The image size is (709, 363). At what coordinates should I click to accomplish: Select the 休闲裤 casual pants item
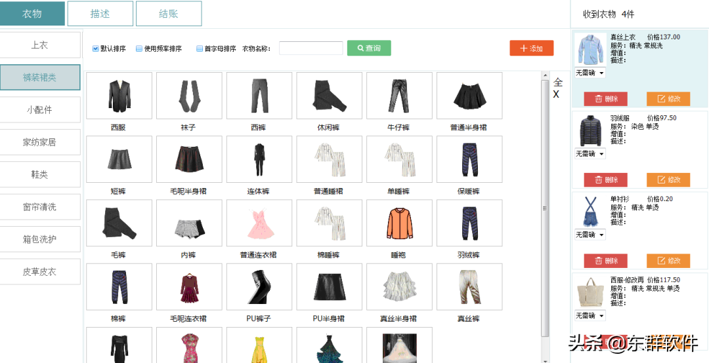329,96
